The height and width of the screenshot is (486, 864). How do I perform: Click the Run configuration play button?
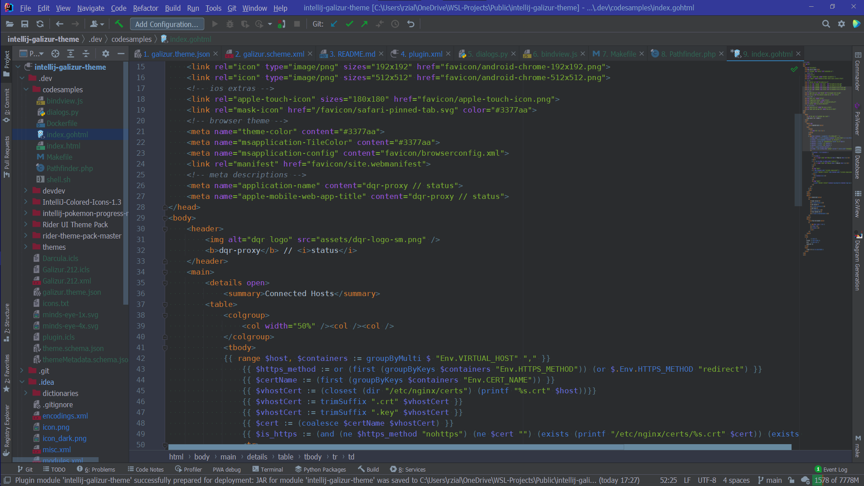[215, 24]
